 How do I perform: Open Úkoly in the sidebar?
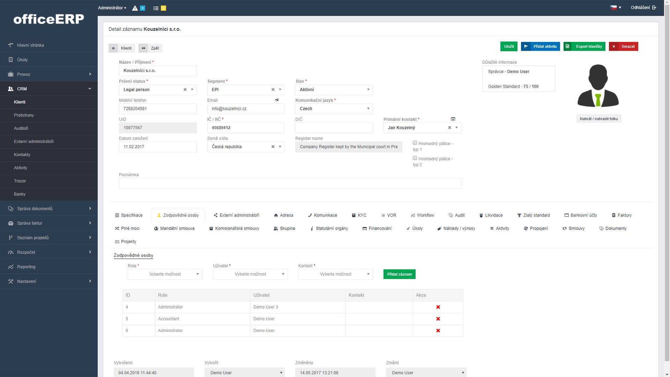pyautogui.click(x=49, y=60)
